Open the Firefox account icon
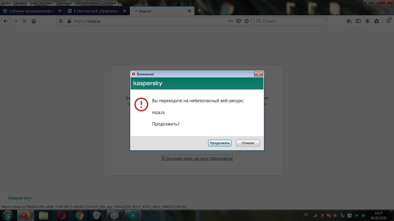394x221 pixels. tap(367, 21)
